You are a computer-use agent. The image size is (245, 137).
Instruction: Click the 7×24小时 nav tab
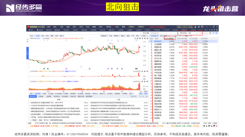click(x=166, y=30)
